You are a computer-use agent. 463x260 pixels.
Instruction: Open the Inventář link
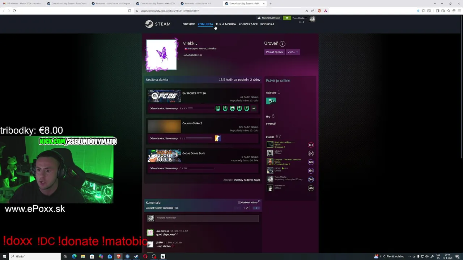[x=271, y=123]
